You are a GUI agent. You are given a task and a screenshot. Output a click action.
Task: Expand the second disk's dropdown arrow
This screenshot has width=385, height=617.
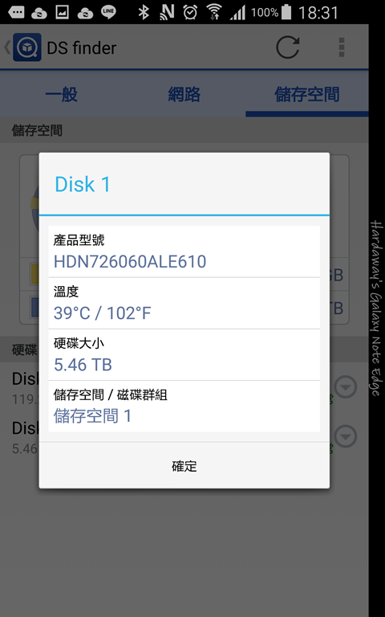346,436
